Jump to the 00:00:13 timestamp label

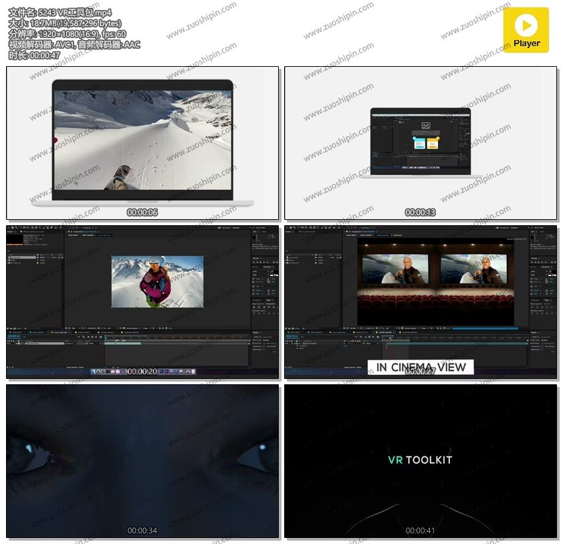pos(420,213)
